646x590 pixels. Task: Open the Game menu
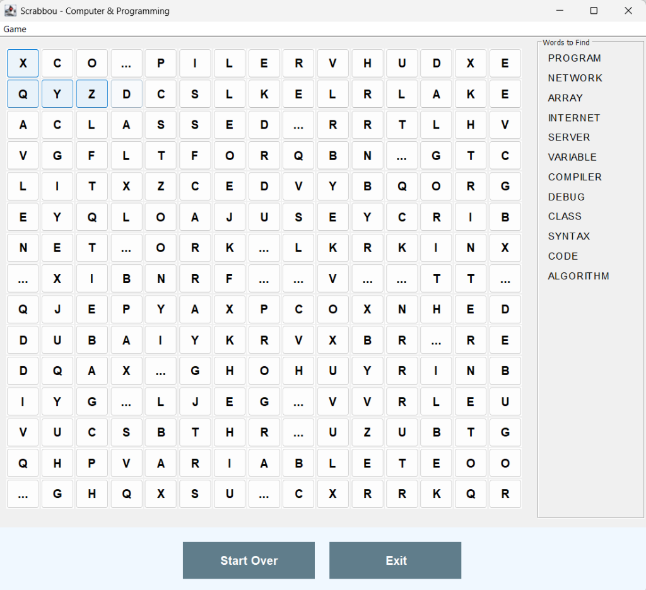(15, 29)
